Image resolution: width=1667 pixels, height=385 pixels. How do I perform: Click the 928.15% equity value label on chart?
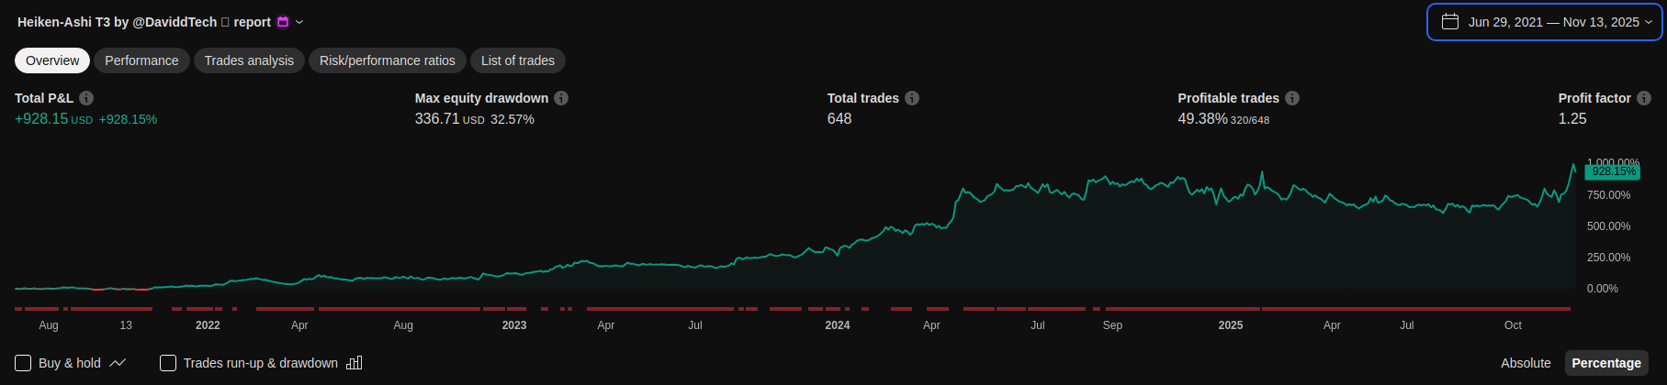tap(1613, 171)
